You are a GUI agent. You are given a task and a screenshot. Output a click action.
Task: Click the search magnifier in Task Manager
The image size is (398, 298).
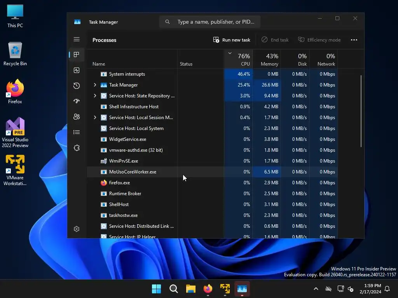pos(168,22)
